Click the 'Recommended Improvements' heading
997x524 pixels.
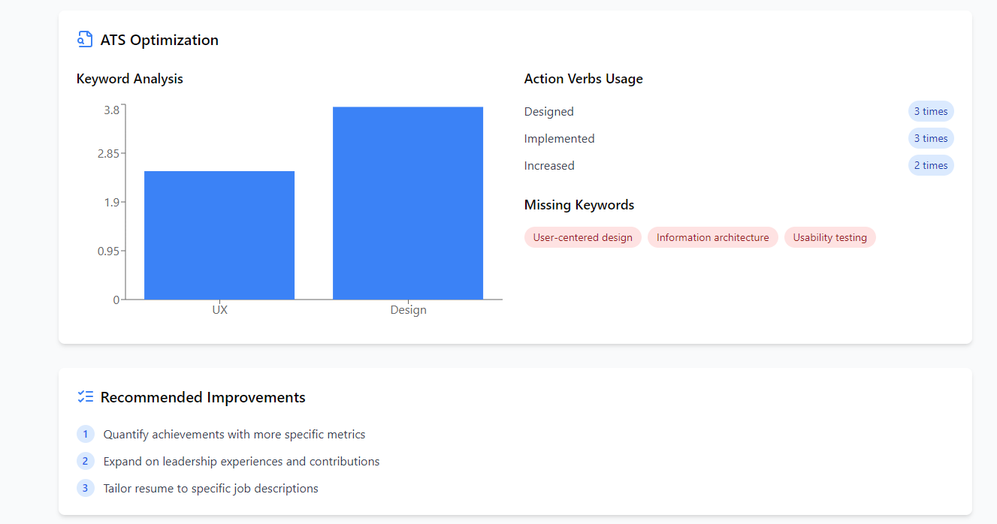coord(203,398)
